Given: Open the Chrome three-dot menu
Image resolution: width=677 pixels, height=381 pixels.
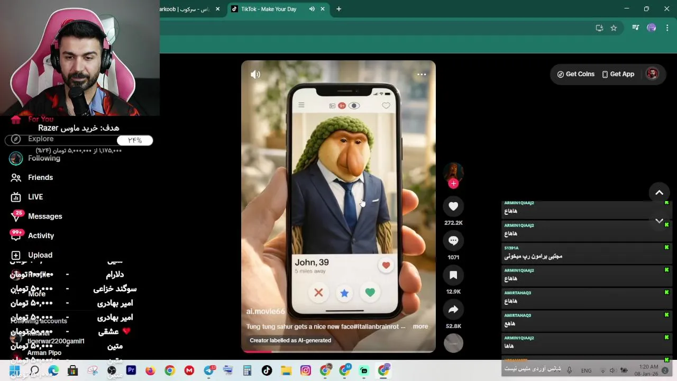Looking at the screenshot, I should [667, 28].
